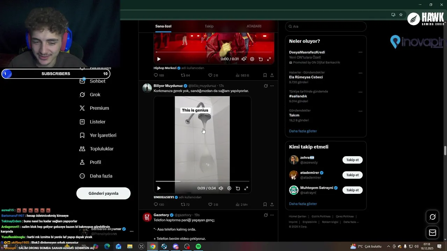447x251 pixels.
Task: Open options for DosyaMasrafsızKredi trend
Action: pyautogui.click(x=360, y=52)
